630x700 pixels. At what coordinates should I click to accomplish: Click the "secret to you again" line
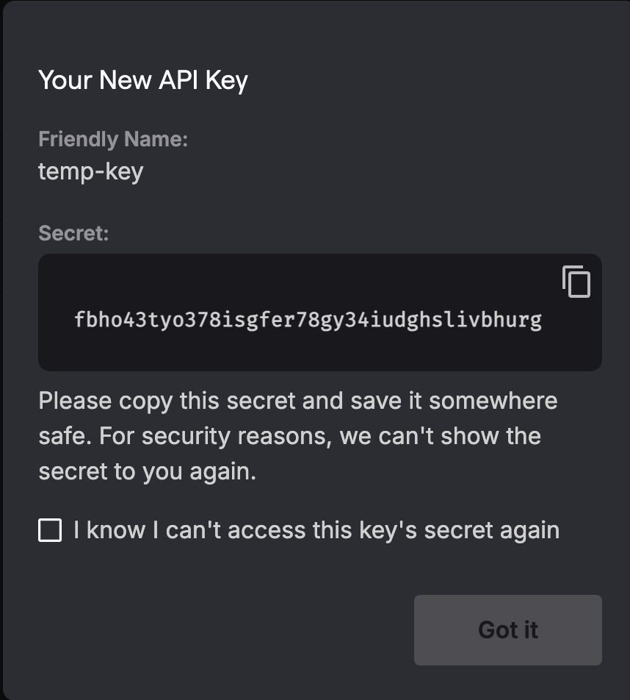point(147,471)
